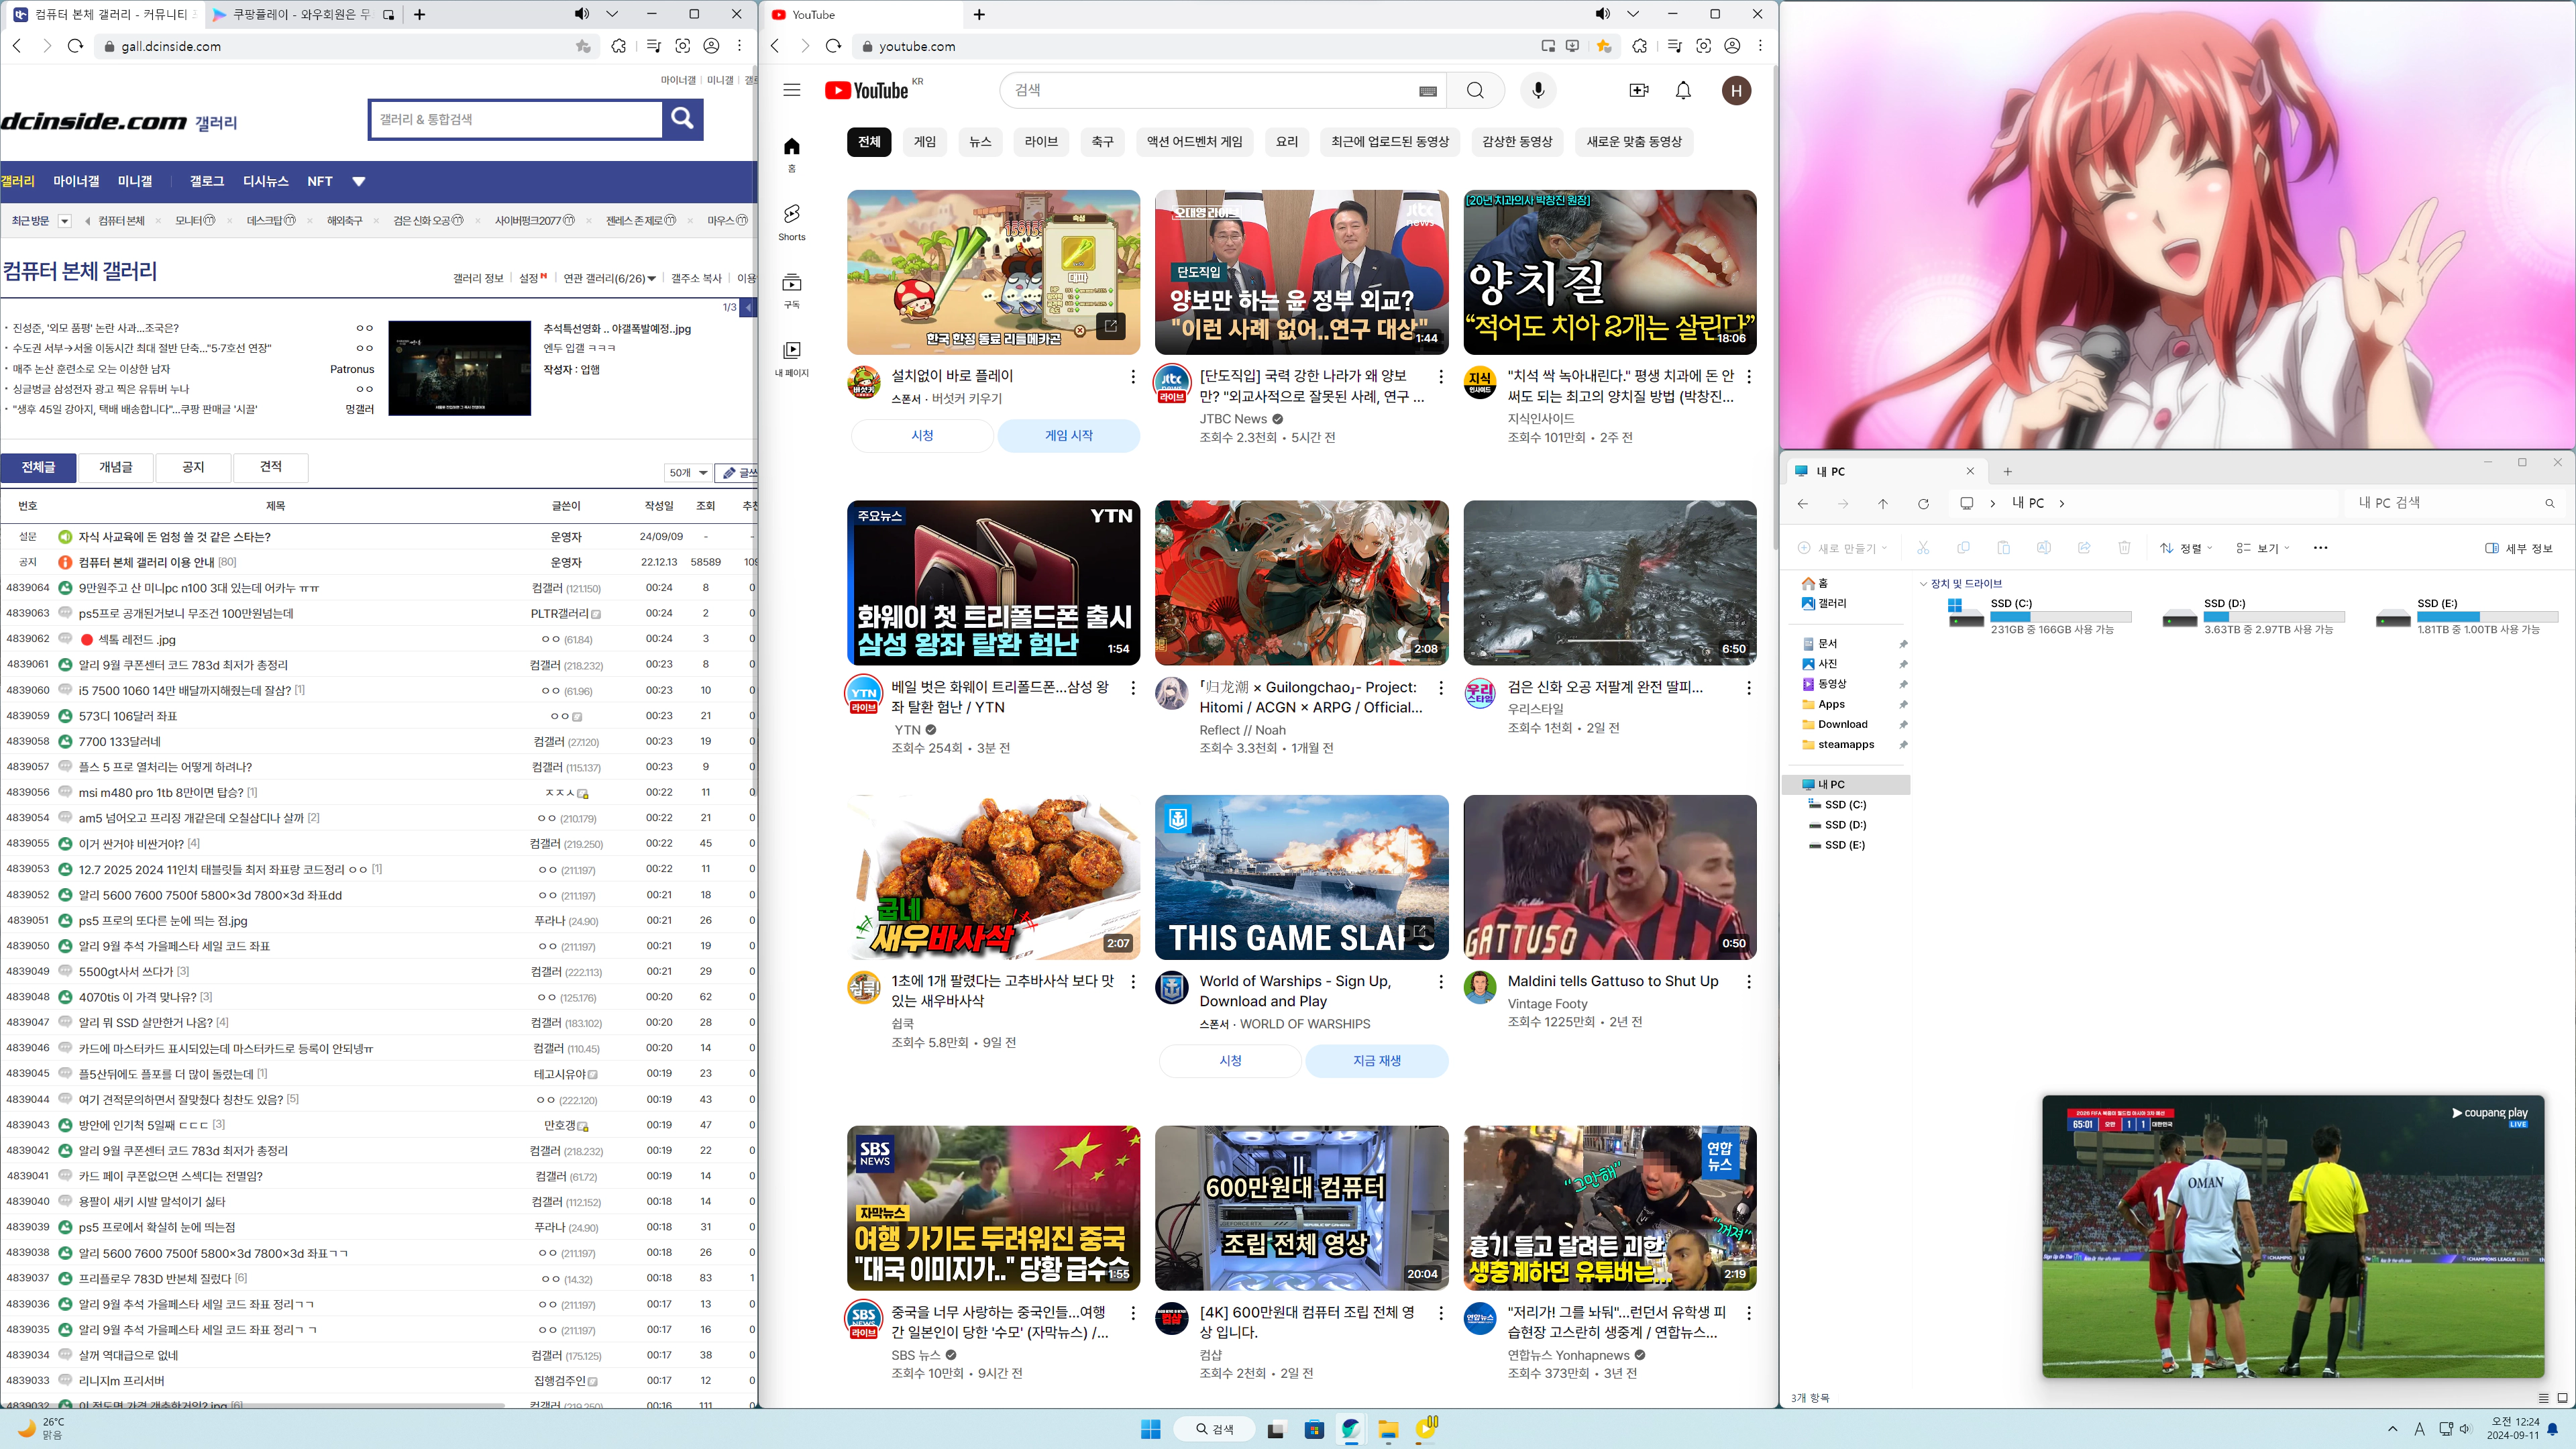Click SSD (D:) drive usage bar
The height and width of the screenshot is (1449, 2576).
tap(2274, 617)
